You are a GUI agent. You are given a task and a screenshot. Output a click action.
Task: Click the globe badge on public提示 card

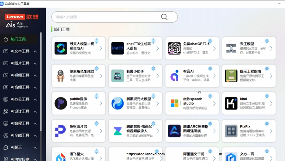coord(97,96)
